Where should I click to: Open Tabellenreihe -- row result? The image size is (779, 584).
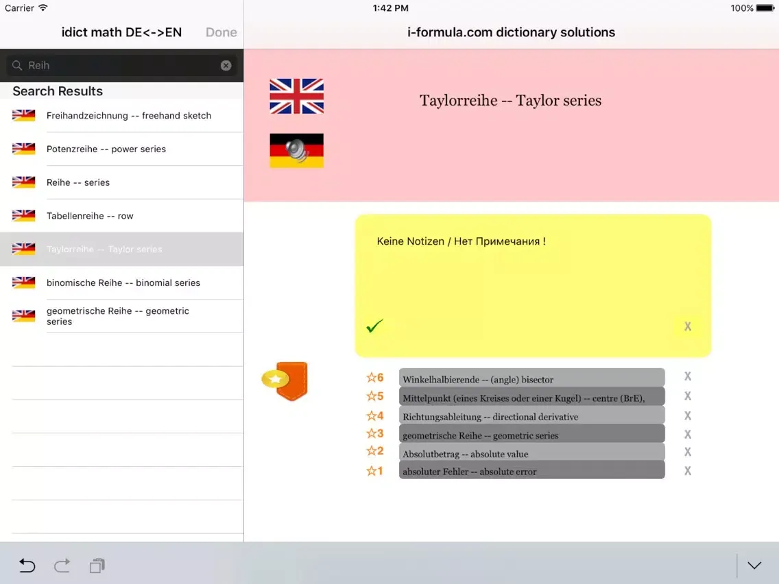(122, 216)
